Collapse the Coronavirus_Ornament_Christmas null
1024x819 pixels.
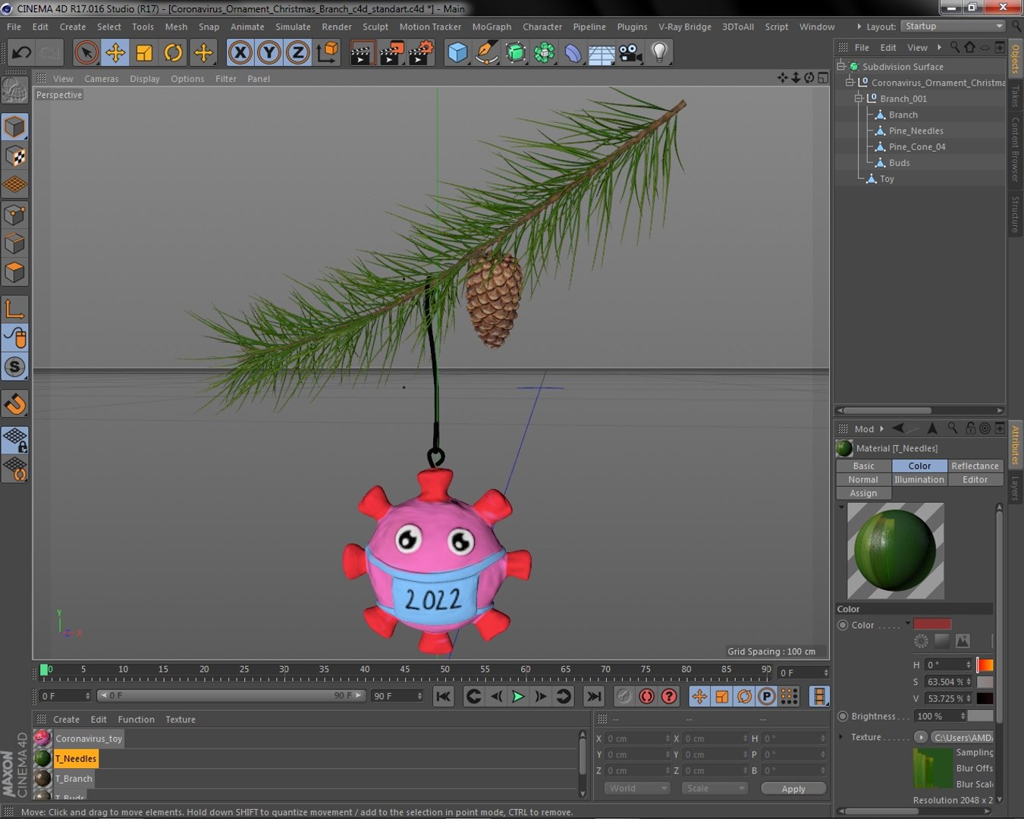click(850, 83)
